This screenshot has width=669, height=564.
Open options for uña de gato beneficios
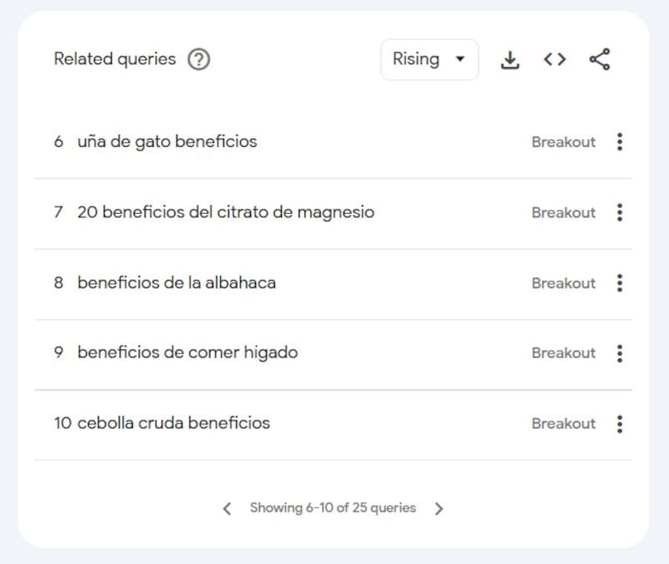(620, 142)
